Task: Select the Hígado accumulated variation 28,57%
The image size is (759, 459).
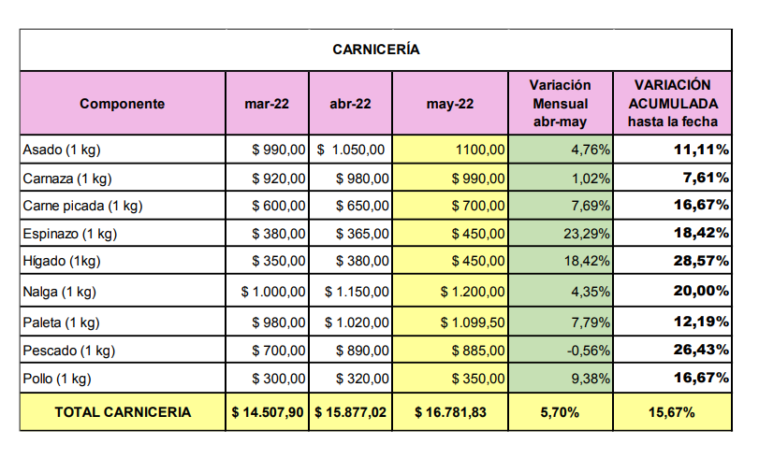Action: tap(702, 263)
